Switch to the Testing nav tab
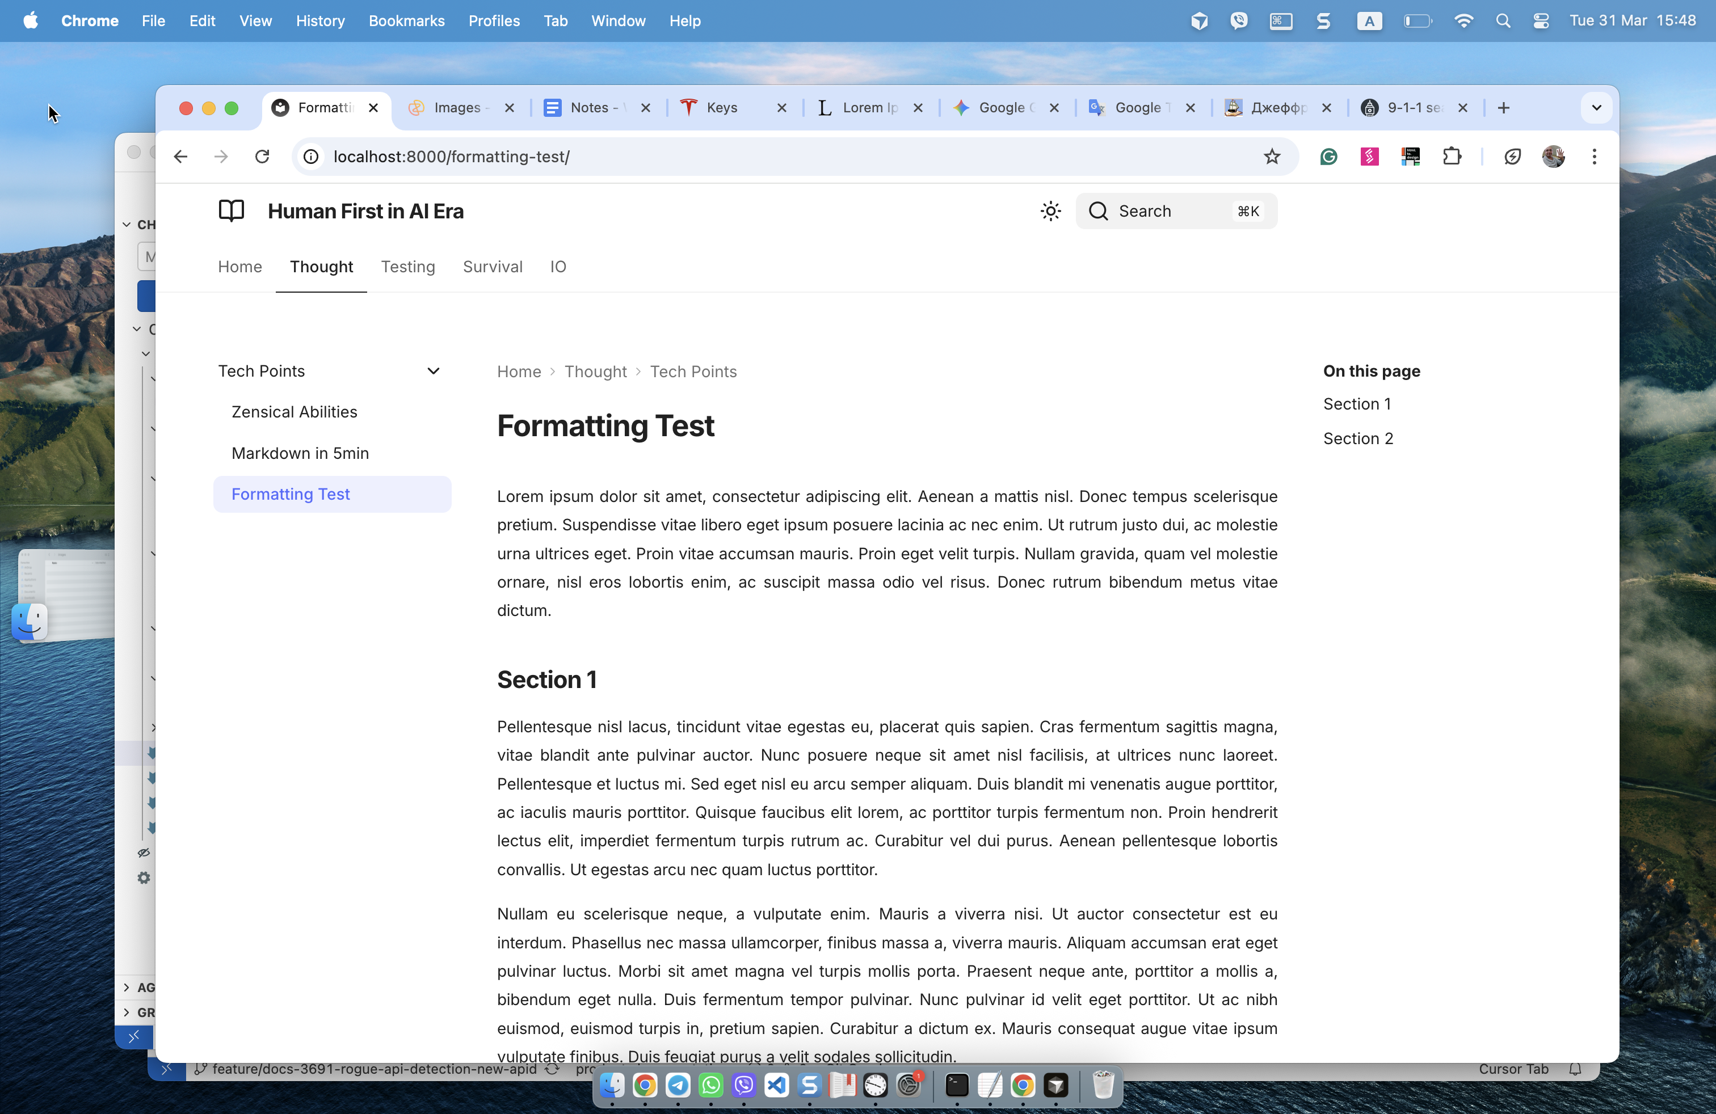 pyautogui.click(x=407, y=267)
